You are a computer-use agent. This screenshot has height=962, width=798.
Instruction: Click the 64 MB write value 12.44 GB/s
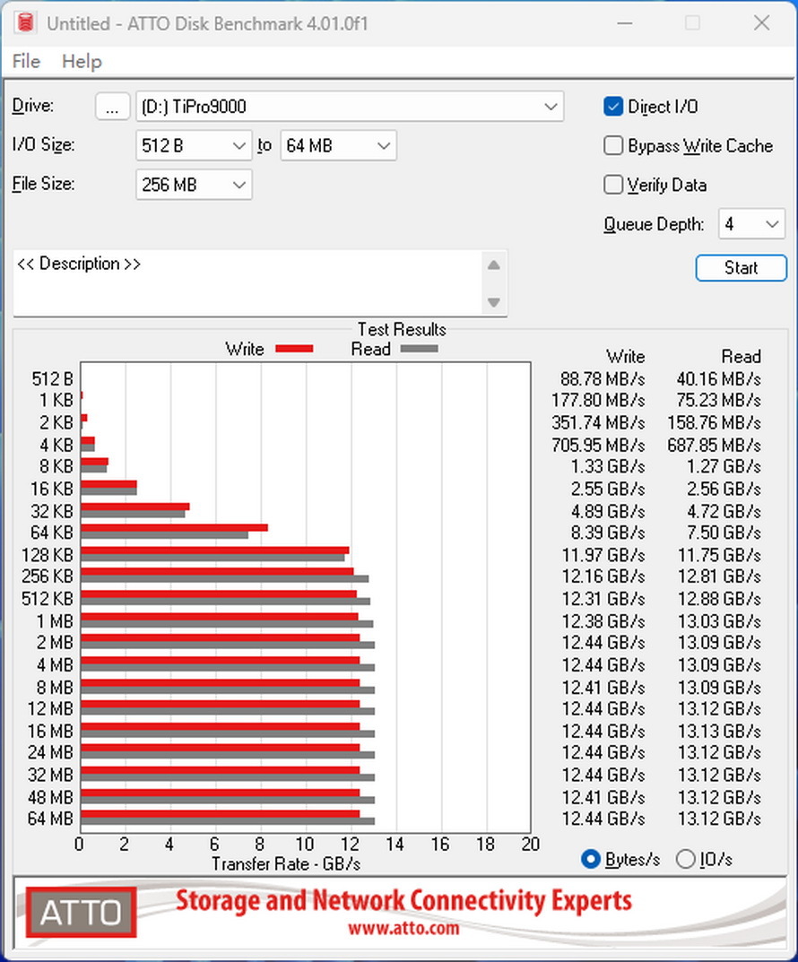(x=603, y=819)
